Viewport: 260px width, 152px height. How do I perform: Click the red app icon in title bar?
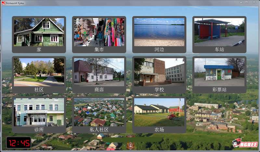click(3, 2)
